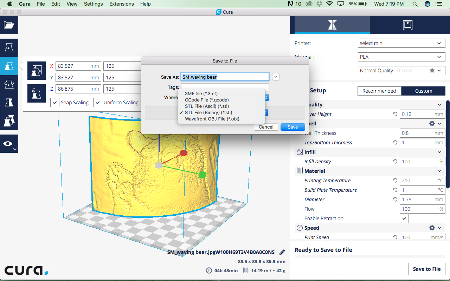Open the Extensions menu

(x=121, y=4)
